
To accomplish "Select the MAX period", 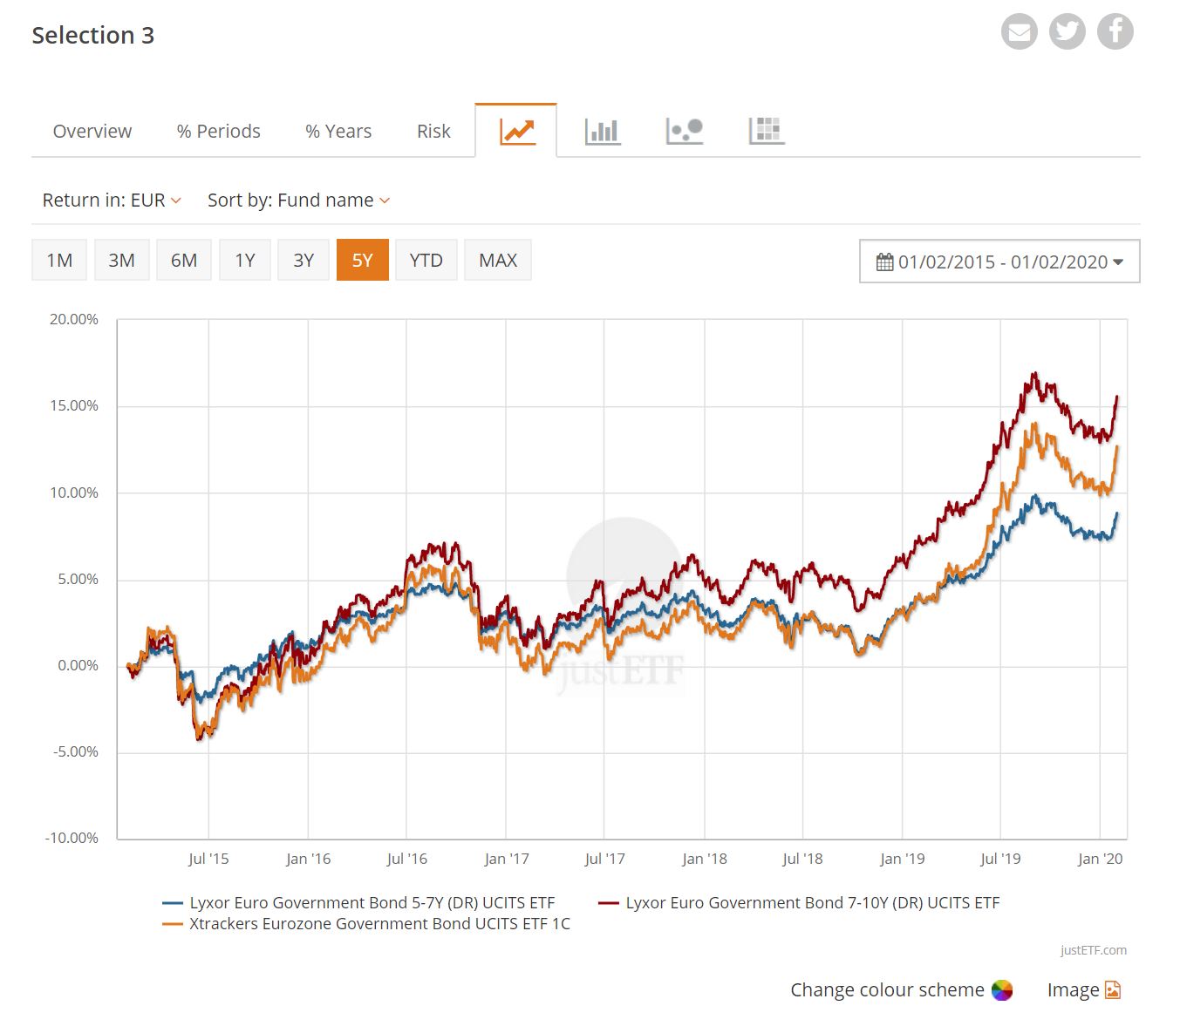I will pyautogui.click(x=498, y=261).
